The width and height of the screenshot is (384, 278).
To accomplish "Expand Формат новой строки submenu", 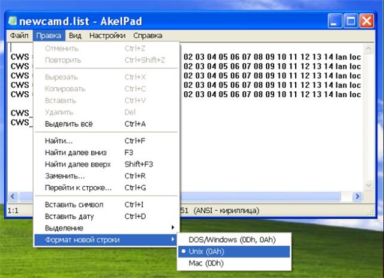I will coord(106,240).
